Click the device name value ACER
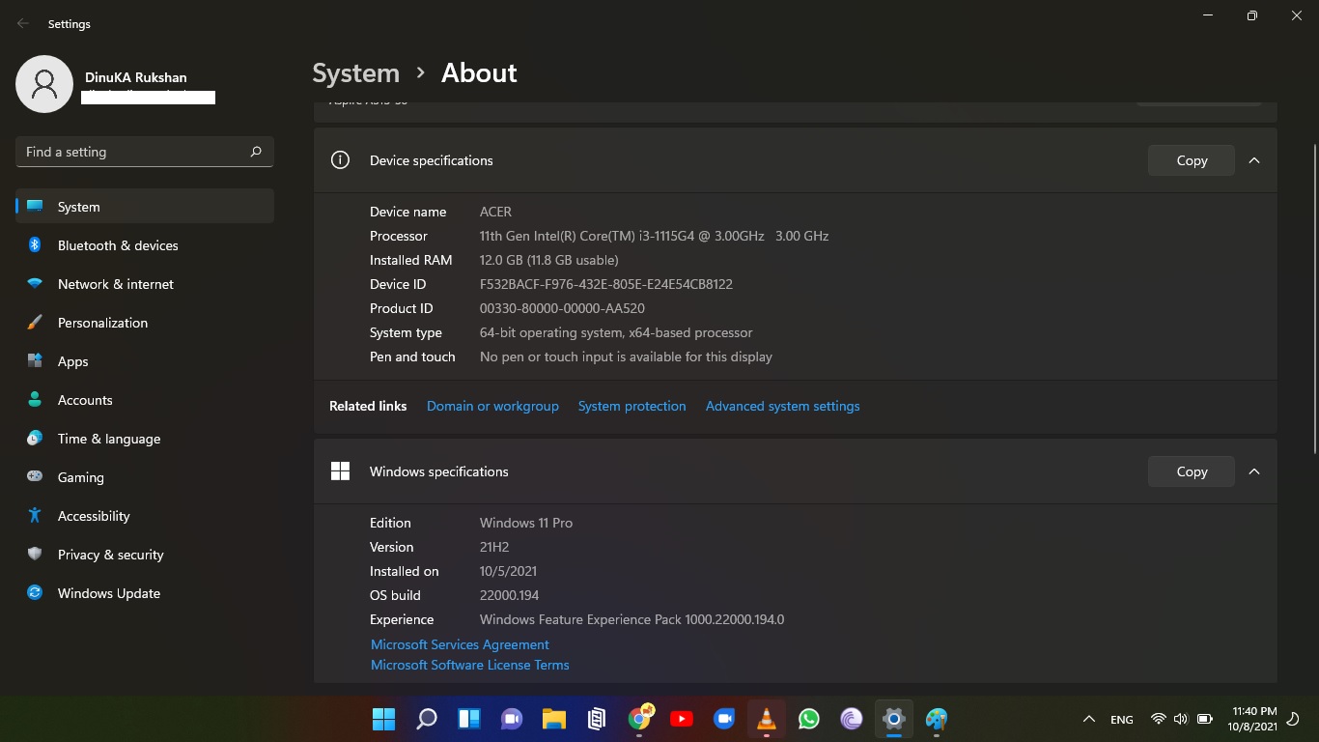Image resolution: width=1319 pixels, height=742 pixels. point(495,212)
